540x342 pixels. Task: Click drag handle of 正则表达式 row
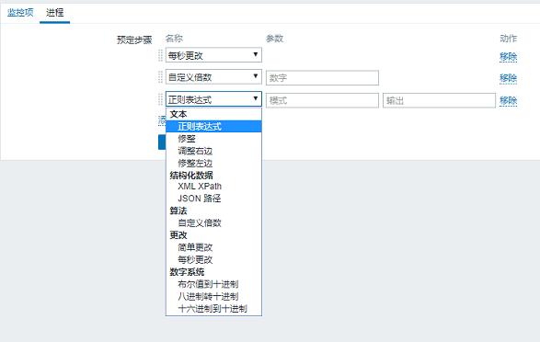point(160,100)
